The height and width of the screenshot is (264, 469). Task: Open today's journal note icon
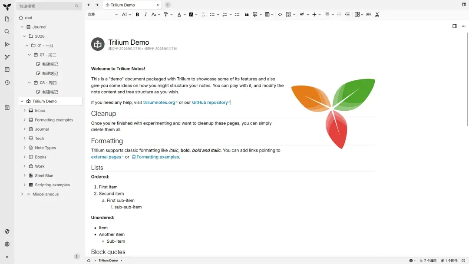pos(7,108)
